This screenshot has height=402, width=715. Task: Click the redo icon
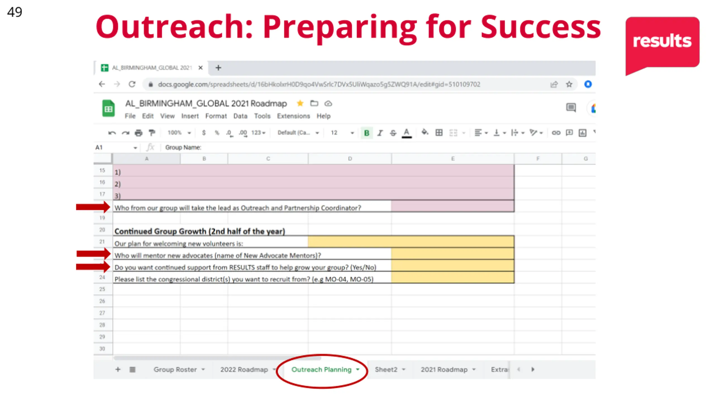click(125, 133)
